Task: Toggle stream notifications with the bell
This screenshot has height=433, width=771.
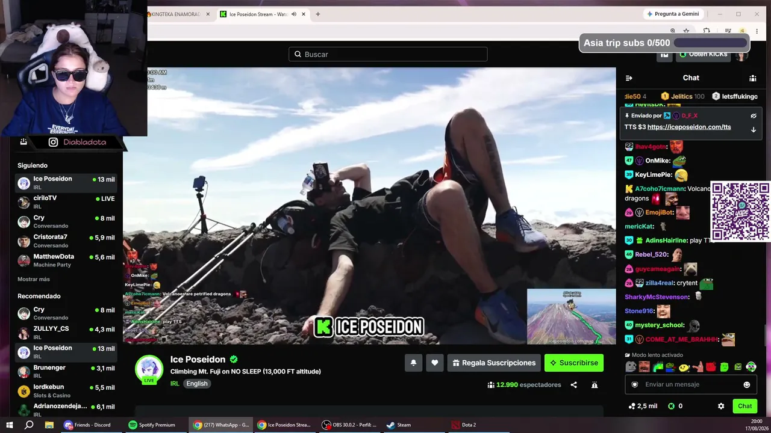Action: (413, 363)
